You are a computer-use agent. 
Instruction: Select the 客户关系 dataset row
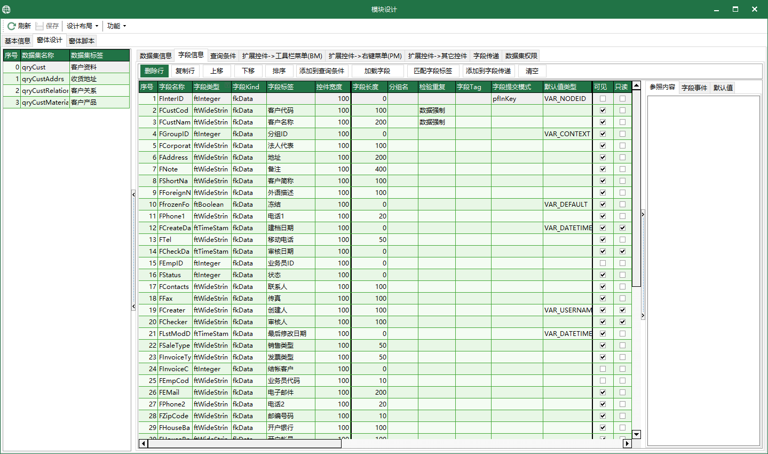pos(66,90)
